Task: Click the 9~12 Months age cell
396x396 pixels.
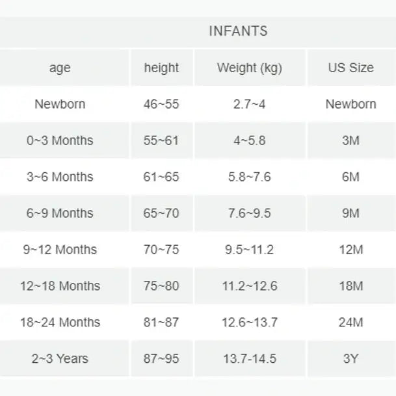Action: (x=60, y=250)
